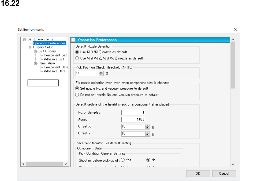The width and height of the screenshot is (257, 181).
Task: Click the No. of Samples field
Action: pos(133,113)
